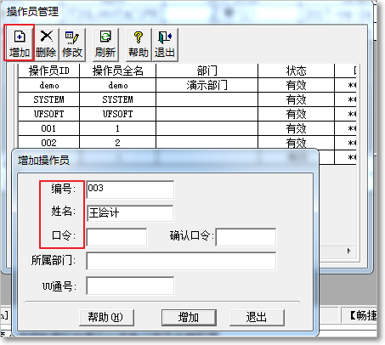Click the 确认口令 input field
This screenshot has width=385, height=345.
(246, 237)
